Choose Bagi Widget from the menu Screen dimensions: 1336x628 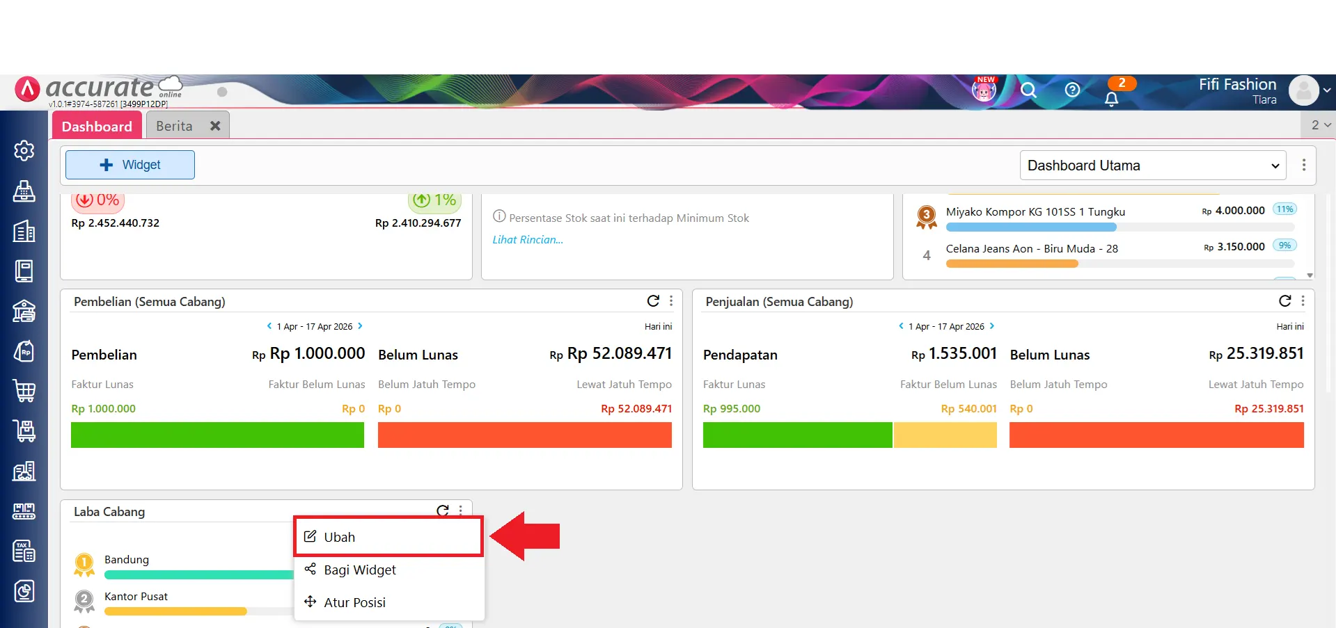click(388, 570)
